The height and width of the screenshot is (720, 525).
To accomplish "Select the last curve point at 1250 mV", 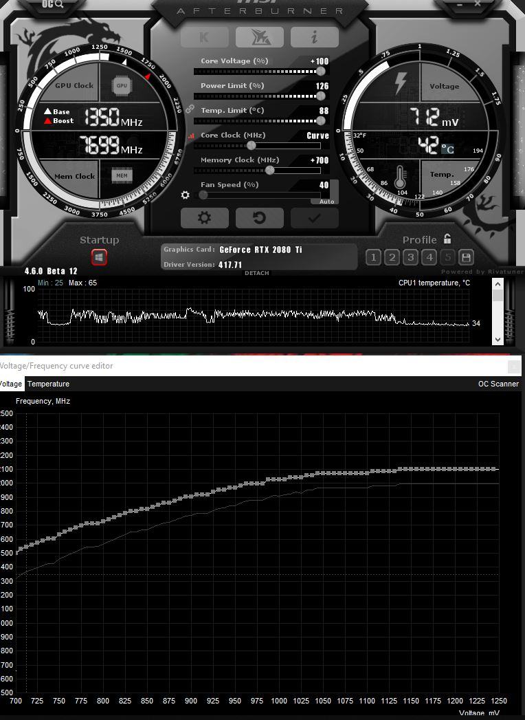I will point(495,469).
